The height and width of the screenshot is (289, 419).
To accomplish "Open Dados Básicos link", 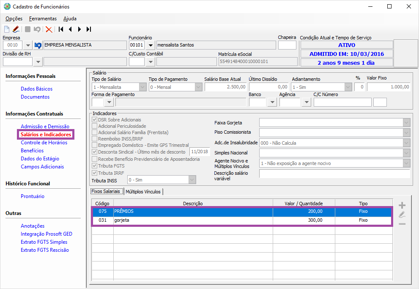I will [37, 89].
